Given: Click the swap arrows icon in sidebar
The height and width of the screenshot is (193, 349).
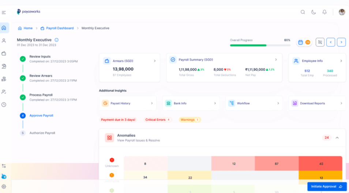Looking at the screenshot, I should pyautogui.click(x=4, y=166).
